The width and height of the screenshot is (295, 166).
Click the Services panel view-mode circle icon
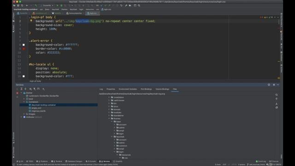[269, 85]
